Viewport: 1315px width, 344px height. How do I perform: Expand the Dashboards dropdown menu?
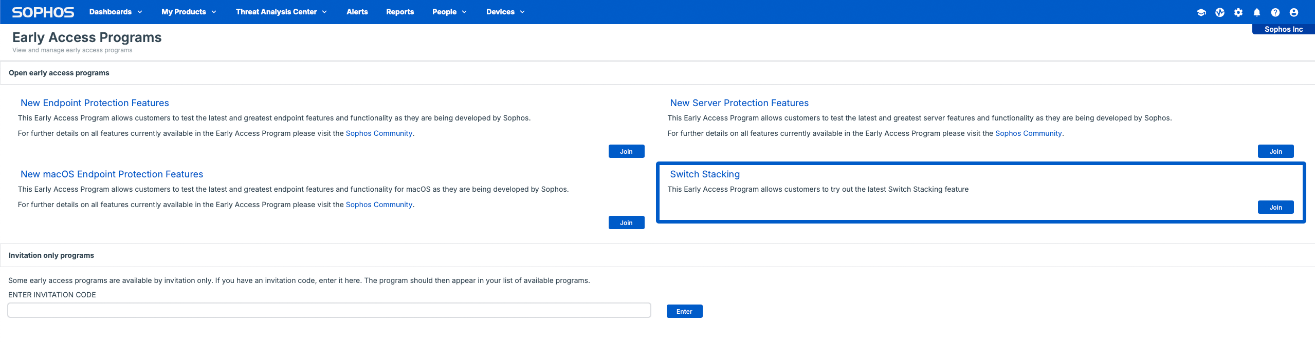116,12
